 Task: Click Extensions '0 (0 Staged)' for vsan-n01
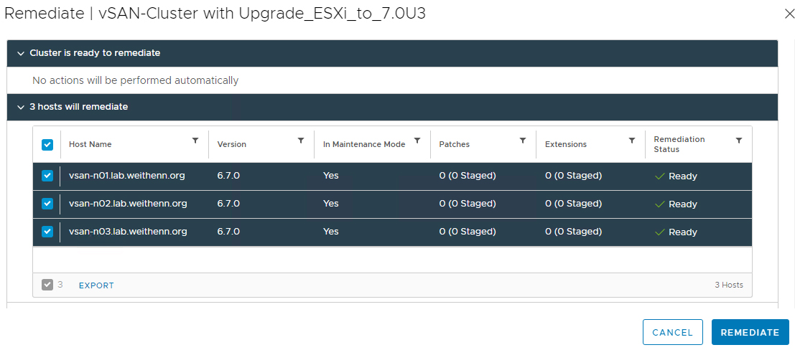[x=573, y=176]
